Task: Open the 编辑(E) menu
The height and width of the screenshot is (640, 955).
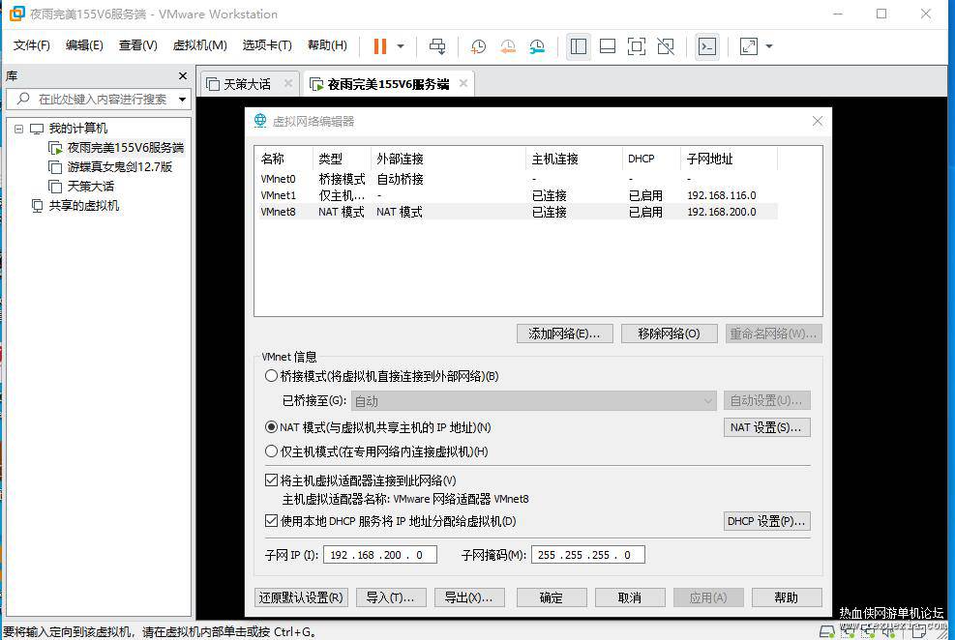Action: [84, 45]
